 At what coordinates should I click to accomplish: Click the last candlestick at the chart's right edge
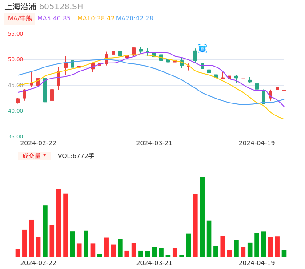(284, 91)
